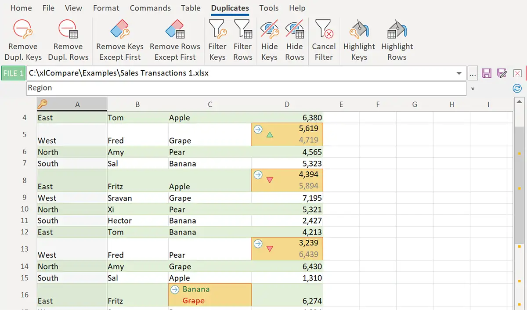Select row 4 header

pyautogui.click(x=25, y=117)
